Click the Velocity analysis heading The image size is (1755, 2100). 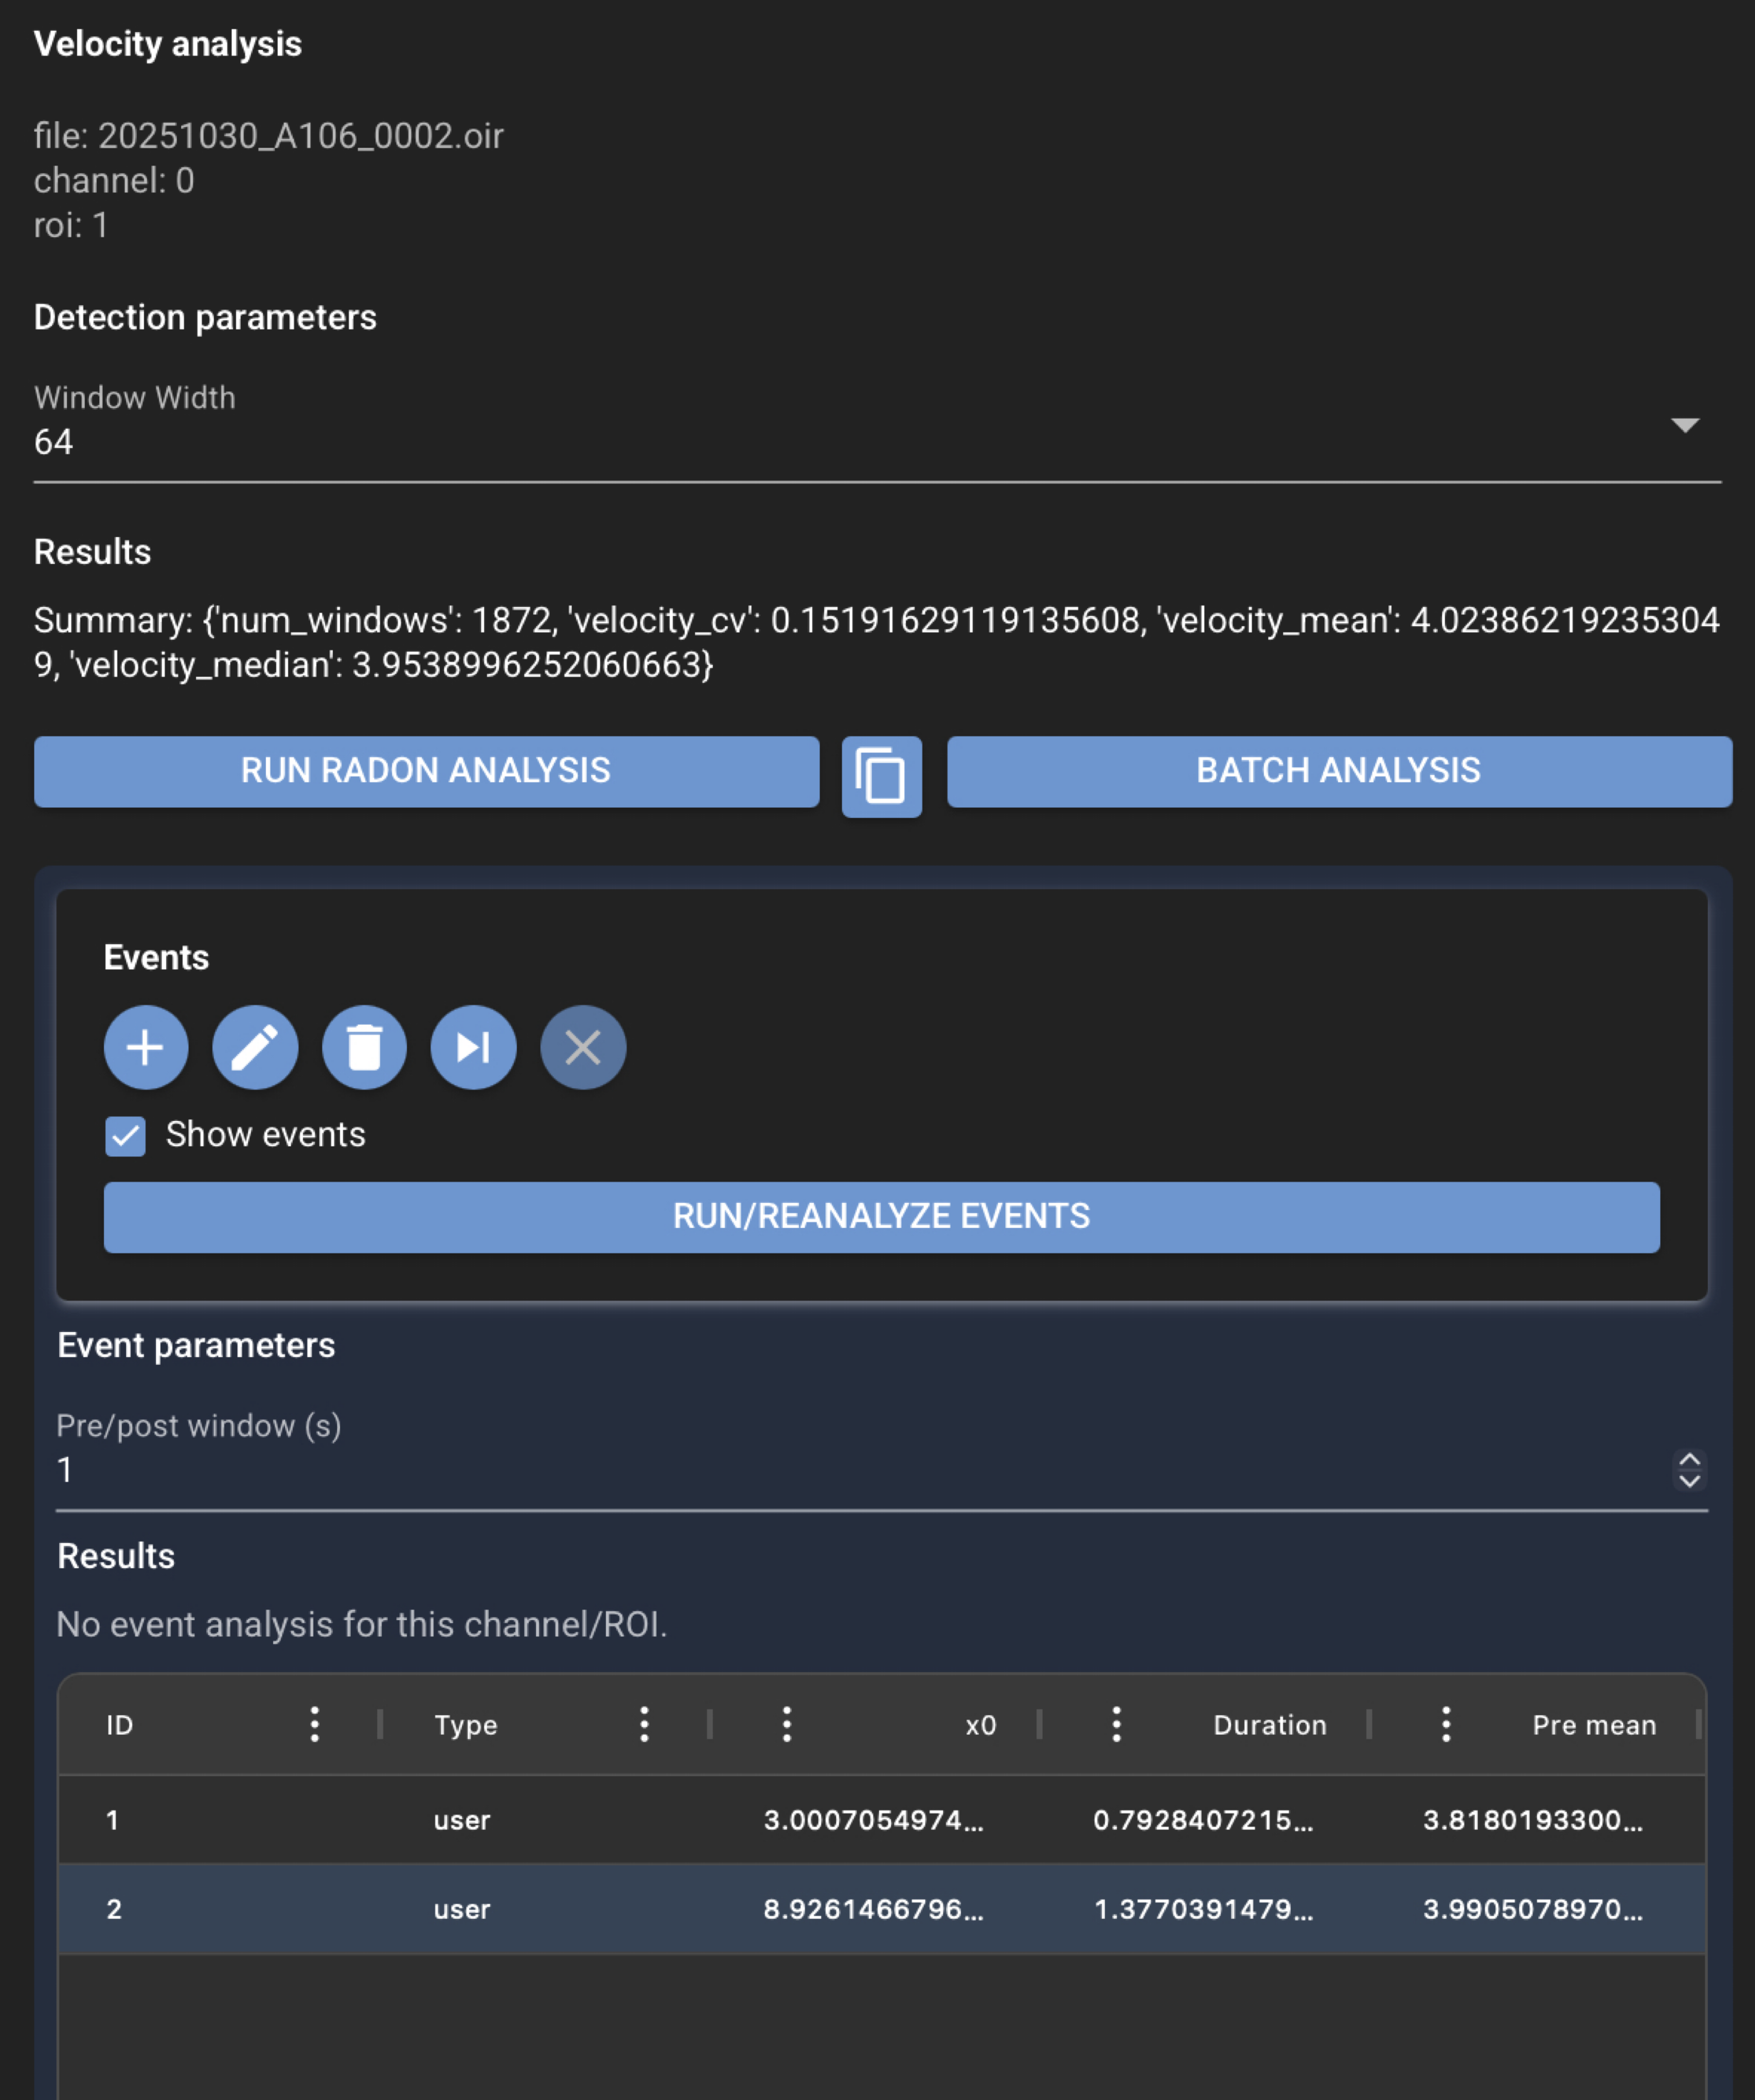(168, 44)
